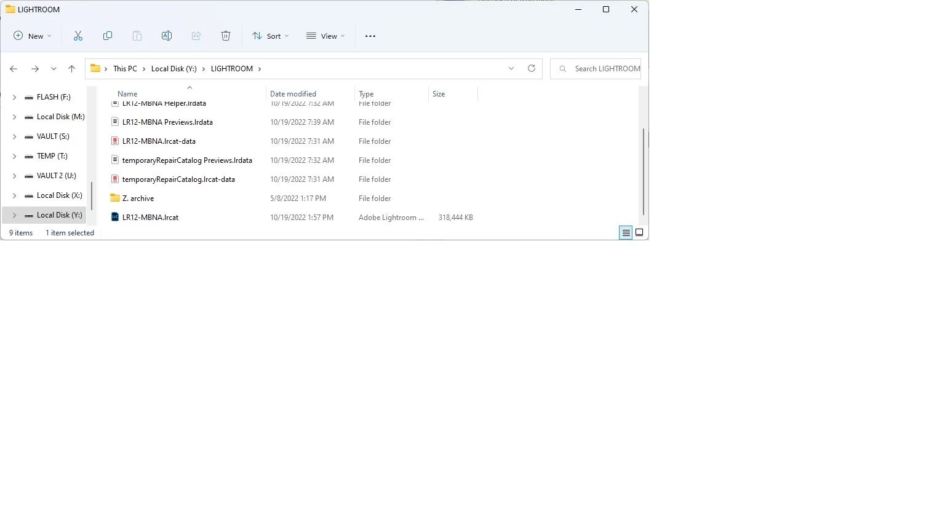The height and width of the screenshot is (531, 945).
Task: Click LIGHTROOM in the breadcrumb path
Action: click(x=232, y=69)
